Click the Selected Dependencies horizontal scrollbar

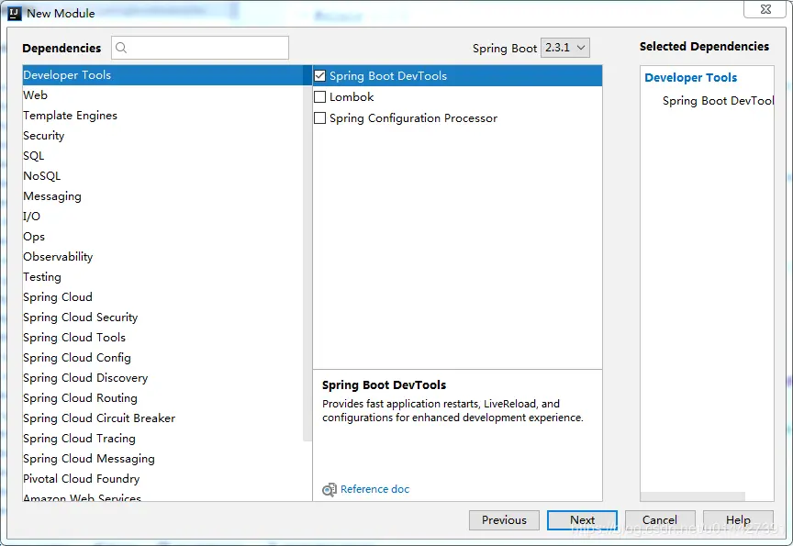point(692,496)
